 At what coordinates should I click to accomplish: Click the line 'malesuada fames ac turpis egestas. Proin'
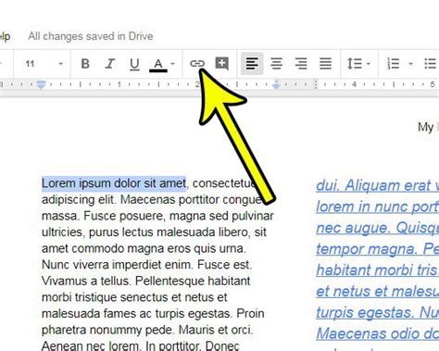(x=153, y=313)
